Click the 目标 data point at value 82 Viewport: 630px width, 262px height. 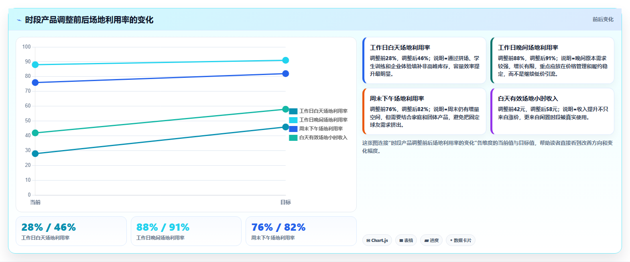point(286,73)
